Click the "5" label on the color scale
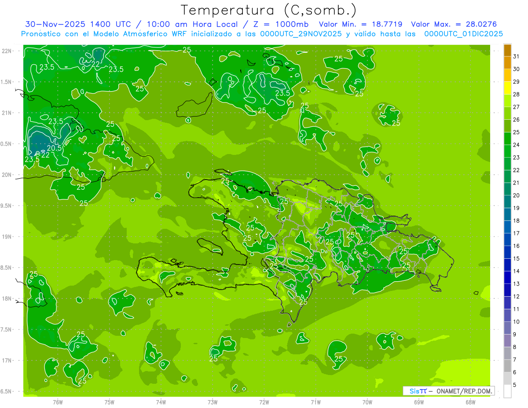The image size is (528, 408). (x=515, y=385)
